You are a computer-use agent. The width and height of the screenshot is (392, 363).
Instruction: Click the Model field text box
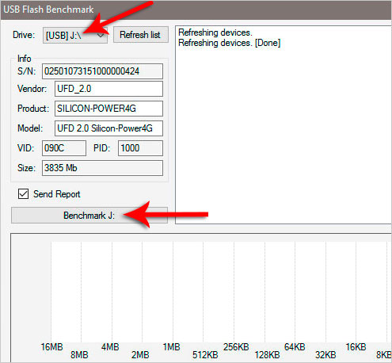click(108, 128)
